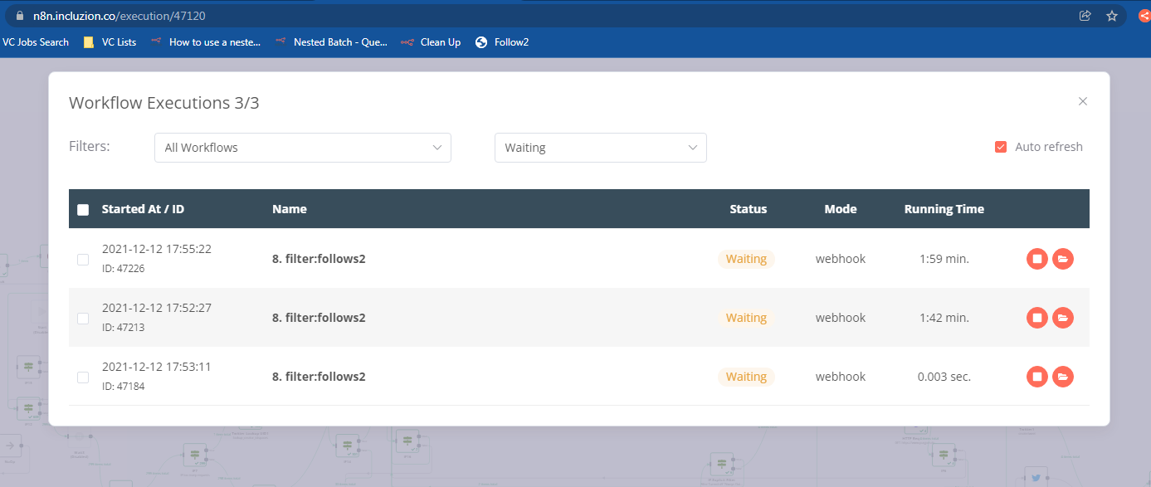
Task: Click the browser share page icon
Action: [x=1085, y=16]
